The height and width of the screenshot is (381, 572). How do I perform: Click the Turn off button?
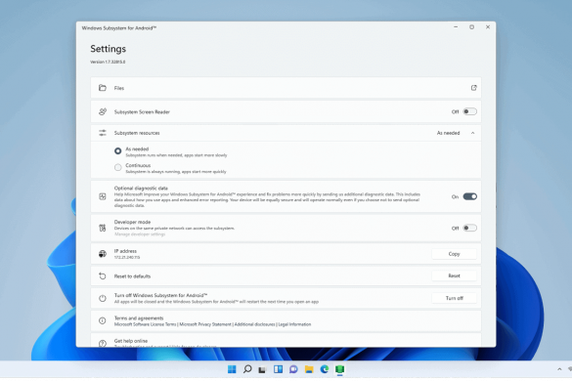click(454, 298)
